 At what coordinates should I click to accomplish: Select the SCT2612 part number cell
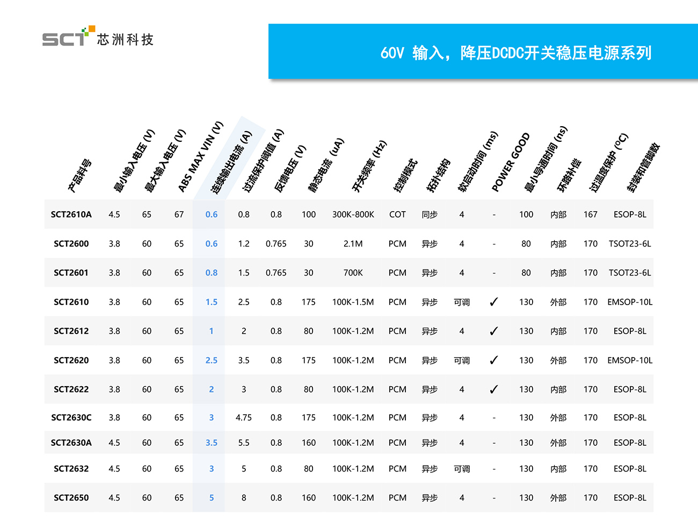click(71, 331)
